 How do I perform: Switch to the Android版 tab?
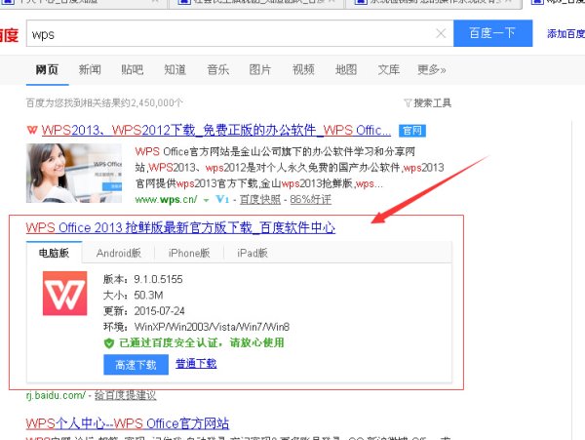click(x=119, y=253)
